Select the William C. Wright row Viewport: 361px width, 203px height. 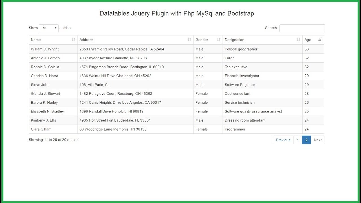tap(45, 49)
